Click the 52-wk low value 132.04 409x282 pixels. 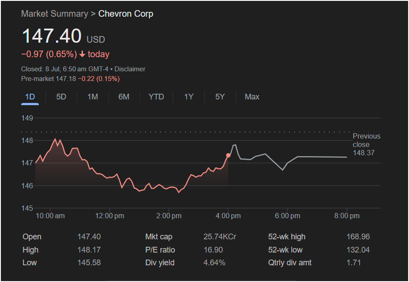click(358, 250)
